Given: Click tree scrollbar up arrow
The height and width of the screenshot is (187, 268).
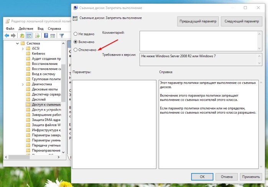Looking at the screenshot, I should pyautogui.click(x=63, y=43).
